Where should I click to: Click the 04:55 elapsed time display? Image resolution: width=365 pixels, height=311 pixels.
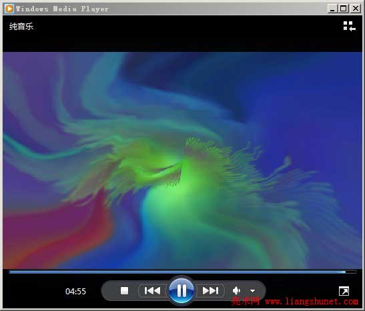pyautogui.click(x=75, y=291)
